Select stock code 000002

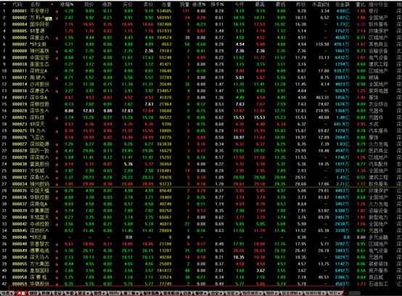[x=19, y=17]
